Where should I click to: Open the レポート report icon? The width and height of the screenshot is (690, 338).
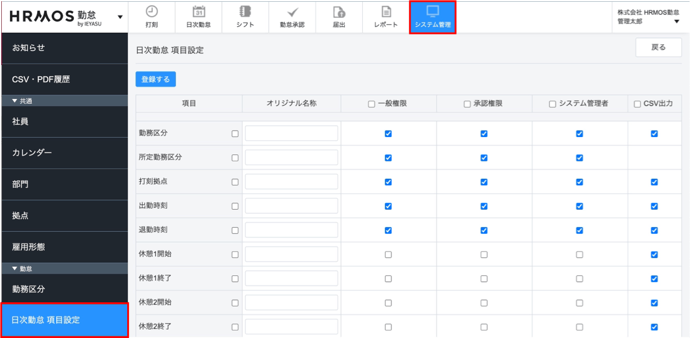click(x=386, y=12)
